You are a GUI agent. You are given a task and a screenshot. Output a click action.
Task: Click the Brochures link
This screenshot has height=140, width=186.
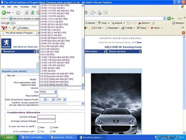point(137,38)
